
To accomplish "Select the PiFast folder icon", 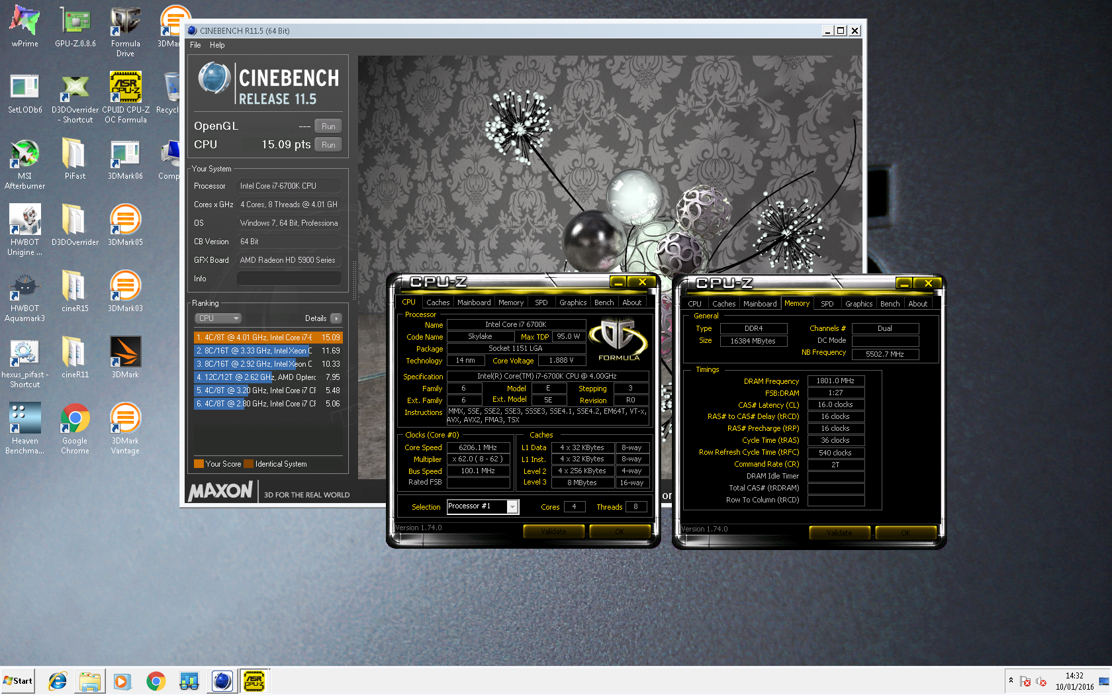I will point(75,159).
